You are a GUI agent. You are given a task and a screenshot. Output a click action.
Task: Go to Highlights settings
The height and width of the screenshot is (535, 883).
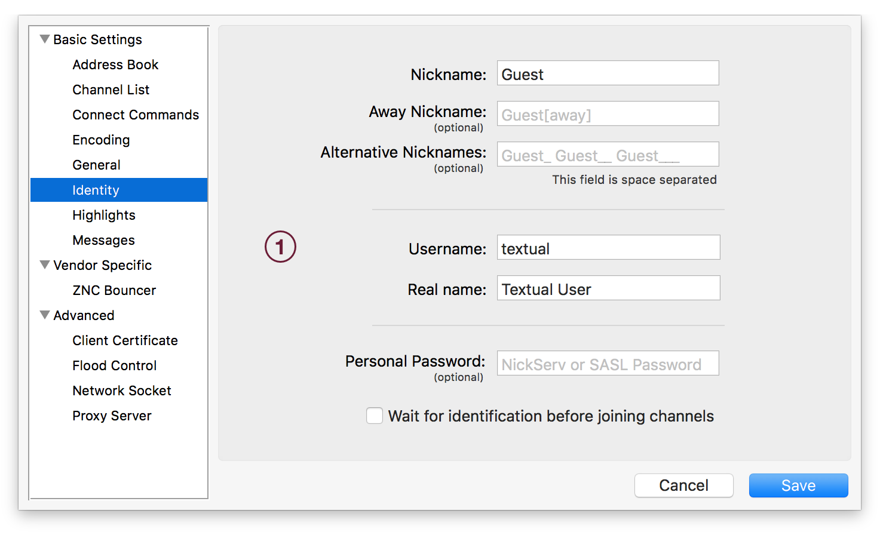click(x=104, y=215)
